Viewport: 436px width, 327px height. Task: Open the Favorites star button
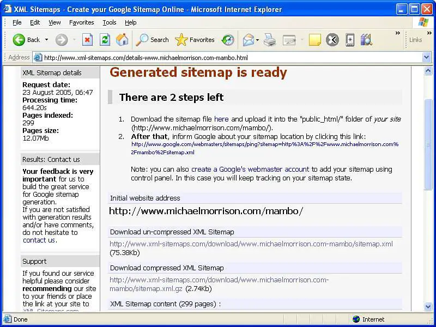click(195, 40)
